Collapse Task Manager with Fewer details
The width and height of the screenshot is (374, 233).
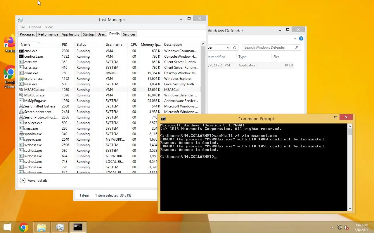point(34,181)
